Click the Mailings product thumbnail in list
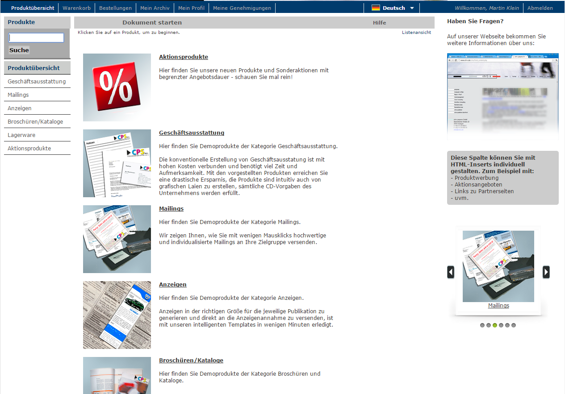This screenshot has width=565, height=394. [x=117, y=239]
